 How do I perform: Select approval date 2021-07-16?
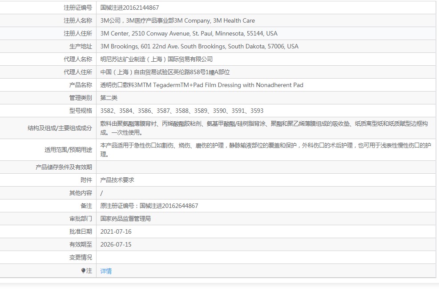[x=116, y=231]
